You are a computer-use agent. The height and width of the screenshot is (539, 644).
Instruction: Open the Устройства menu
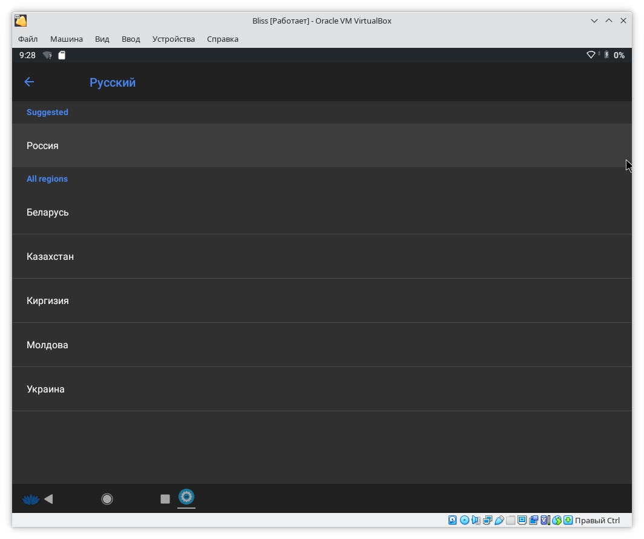(x=174, y=39)
